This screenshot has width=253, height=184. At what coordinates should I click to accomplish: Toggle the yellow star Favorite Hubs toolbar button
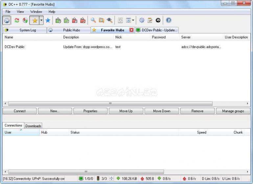34,20
